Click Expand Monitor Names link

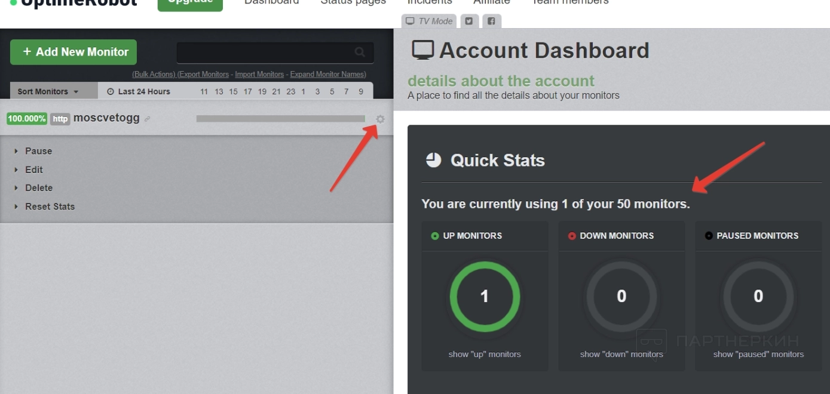pyautogui.click(x=328, y=75)
